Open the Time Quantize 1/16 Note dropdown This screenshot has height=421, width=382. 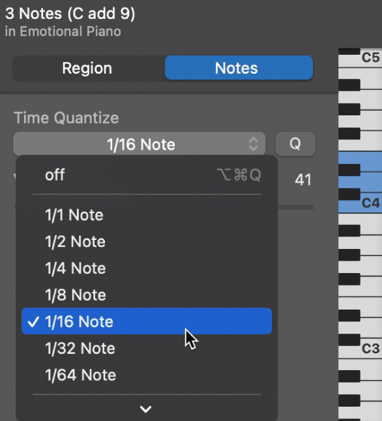click(139, 144)
